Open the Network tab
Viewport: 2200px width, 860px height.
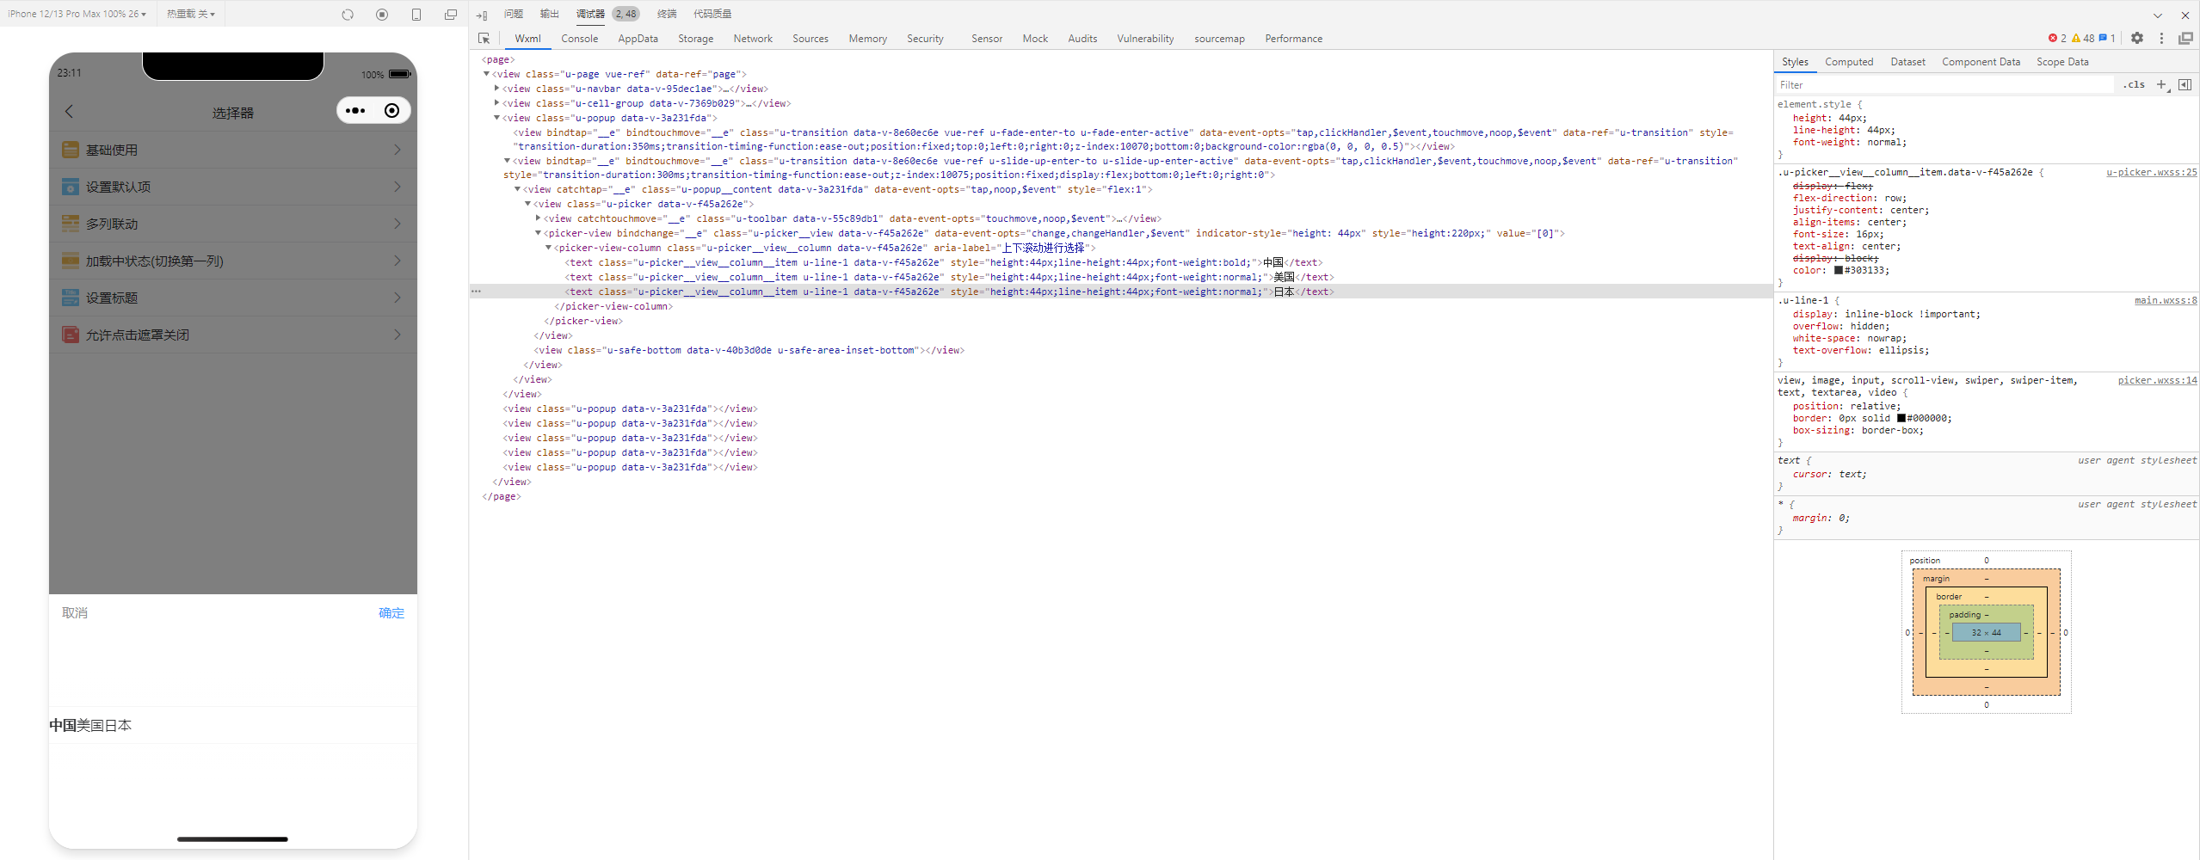753,39
